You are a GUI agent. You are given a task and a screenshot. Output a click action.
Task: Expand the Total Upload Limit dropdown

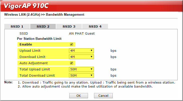tap(81, 69)
